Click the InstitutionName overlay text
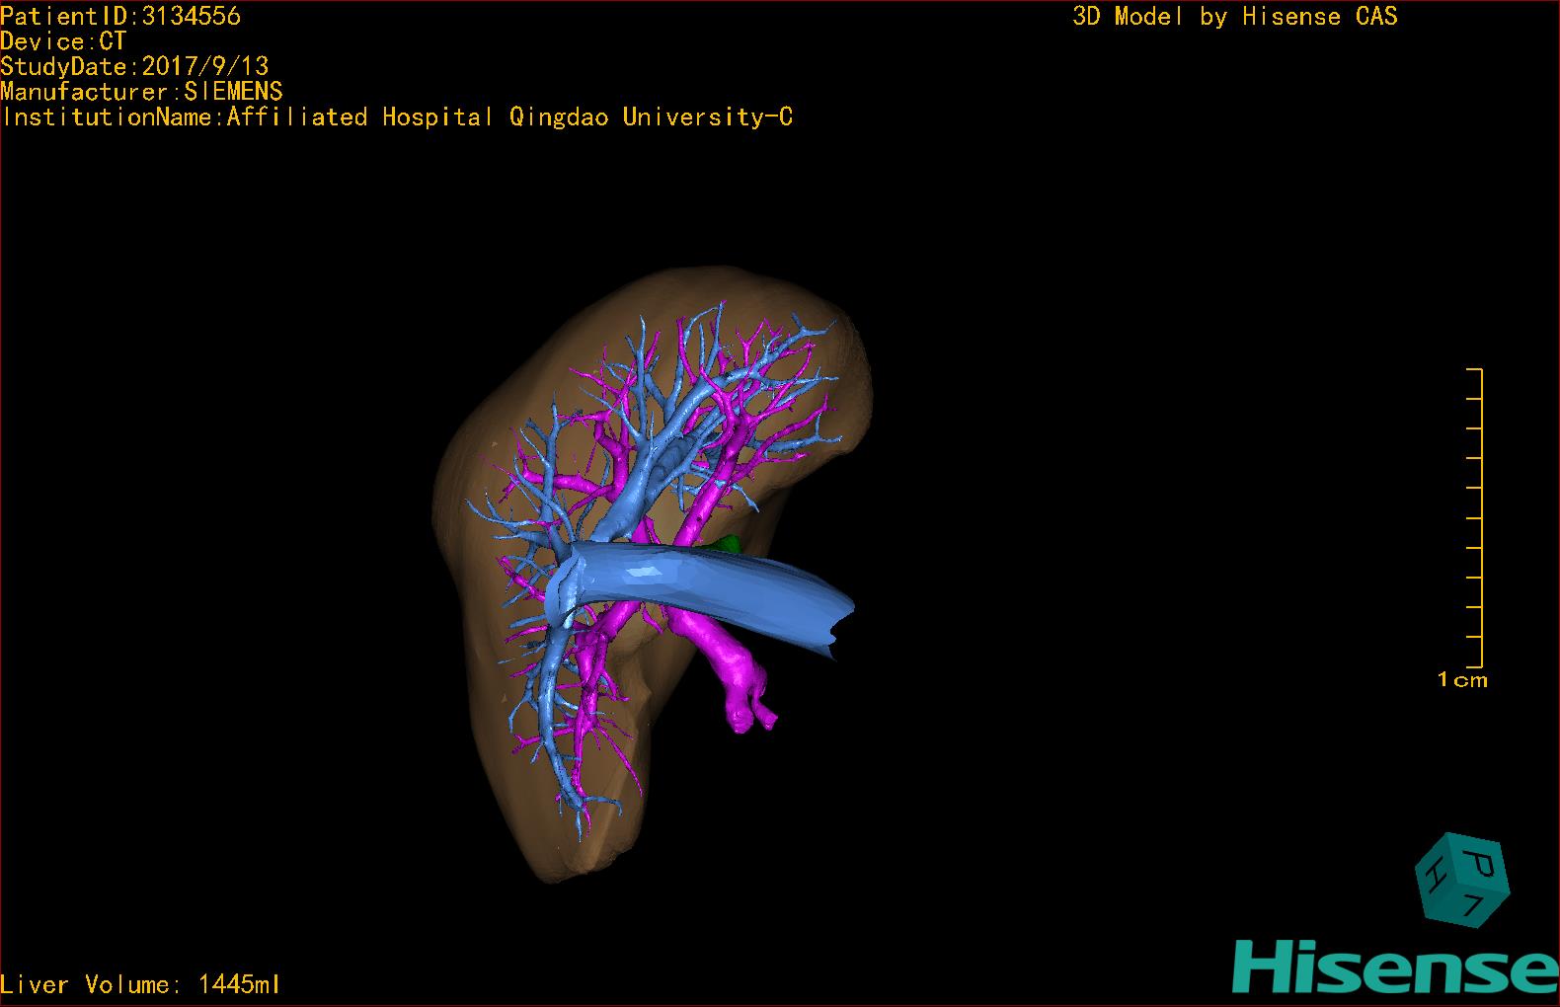This screenshot has width=1560, height=1007. click(x=397, y=117)
